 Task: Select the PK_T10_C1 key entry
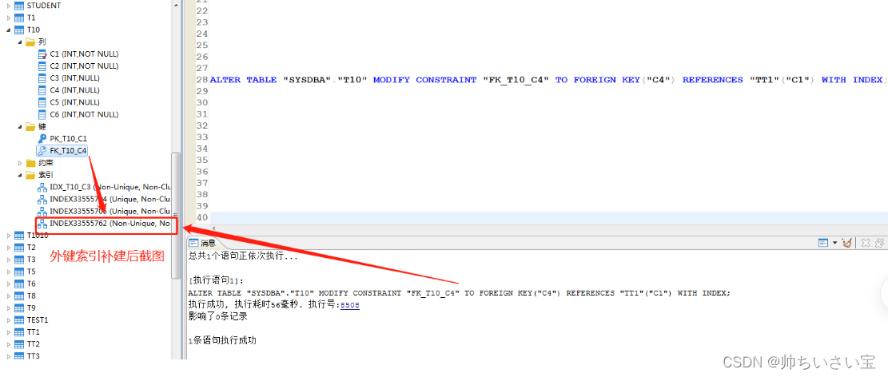[68, 139]
